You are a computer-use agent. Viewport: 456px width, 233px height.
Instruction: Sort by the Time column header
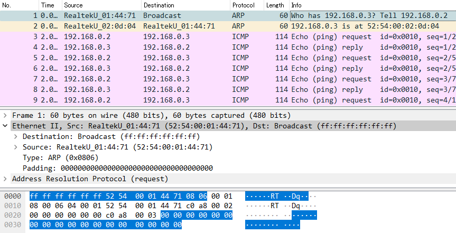coord(48,4)
